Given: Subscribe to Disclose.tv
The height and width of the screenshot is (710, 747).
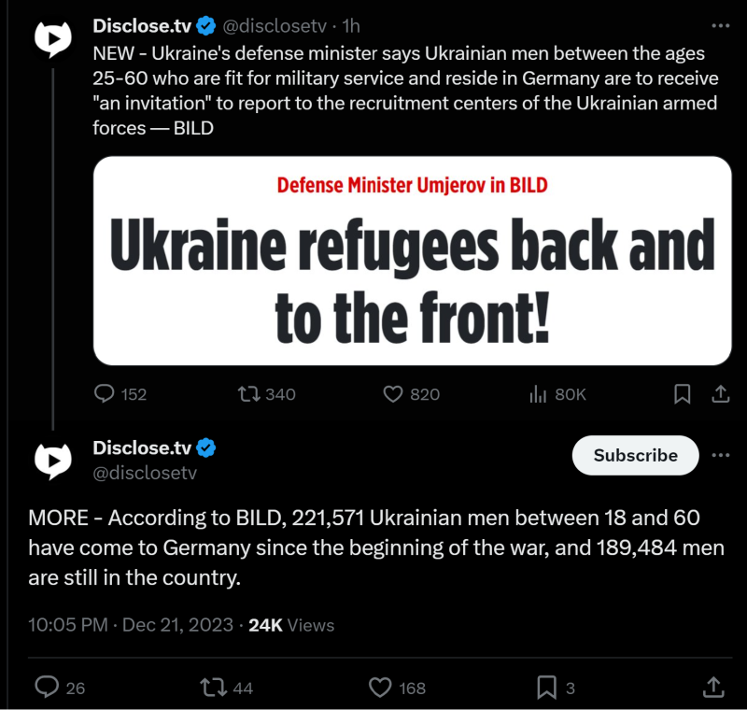Looking at the screenshot, I should click(x=635, y=455).
